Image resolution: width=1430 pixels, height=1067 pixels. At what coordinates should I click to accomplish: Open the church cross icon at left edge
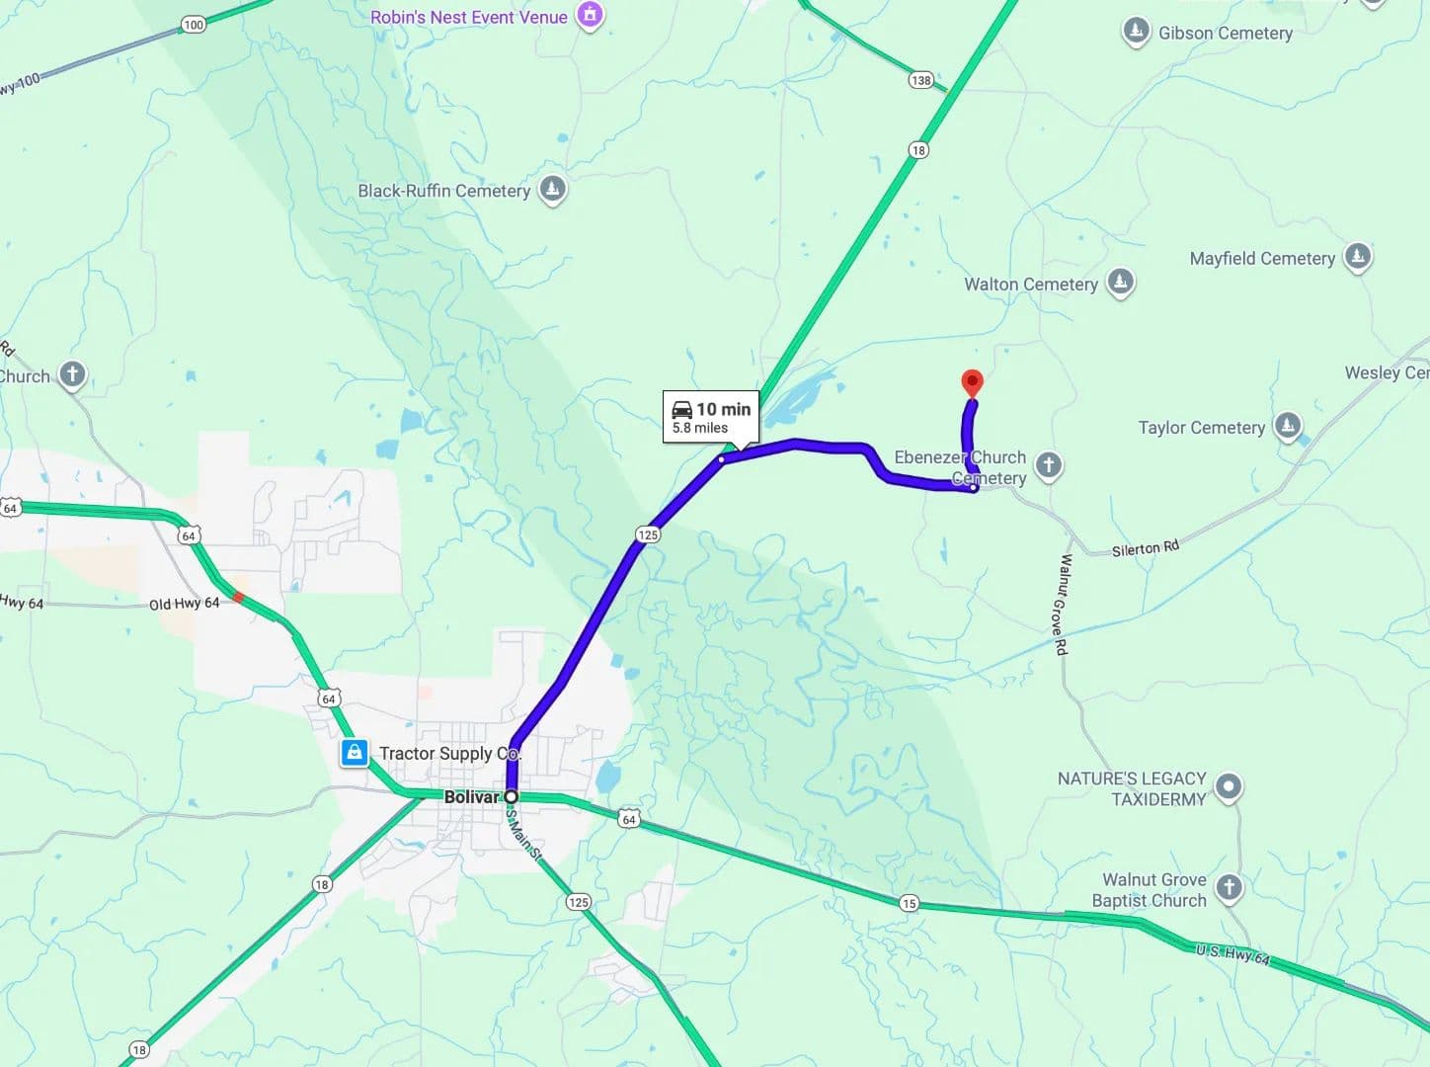(71, 374)
